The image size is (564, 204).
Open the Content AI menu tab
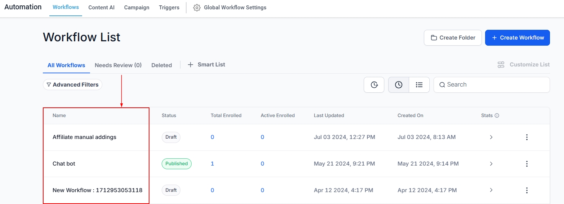click(101, 8)
